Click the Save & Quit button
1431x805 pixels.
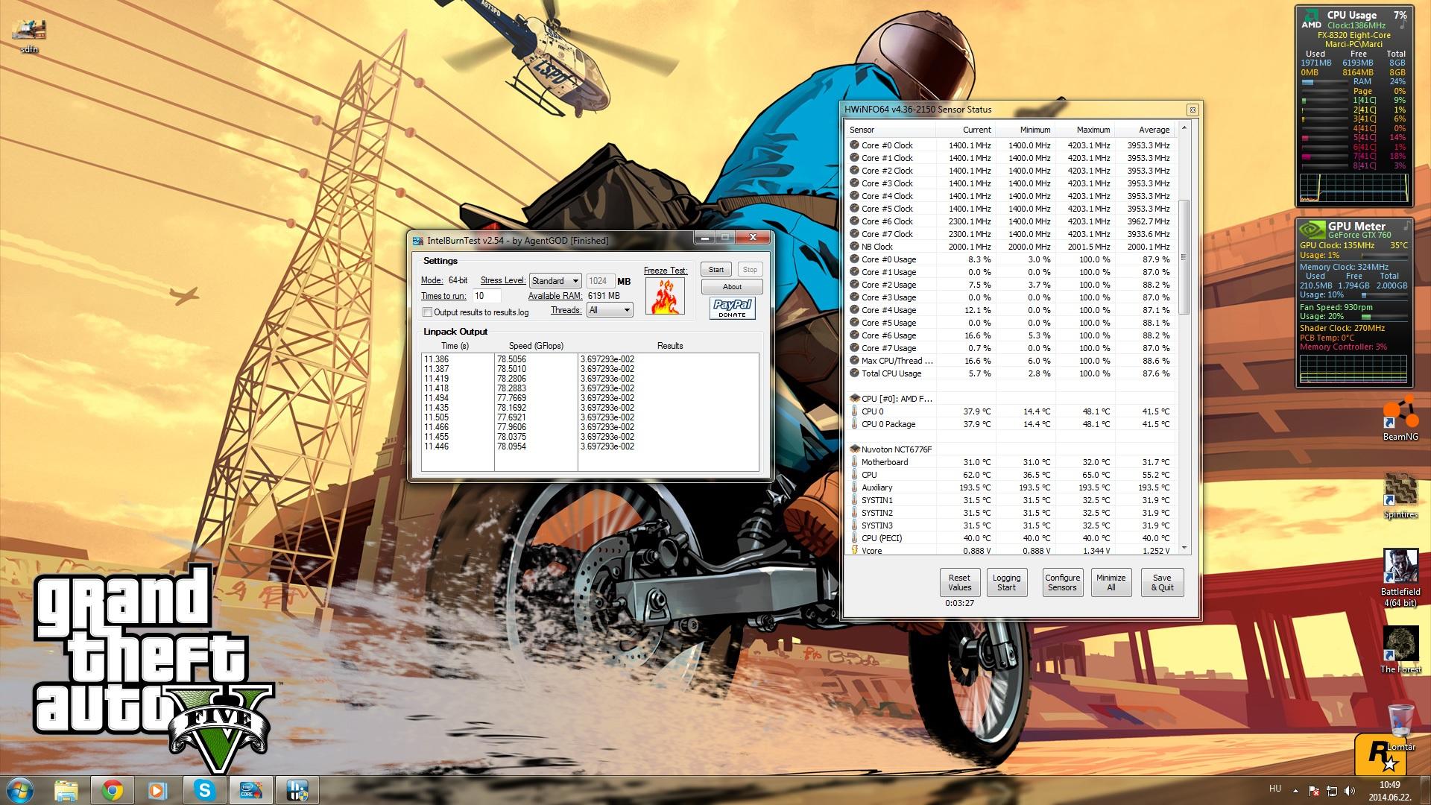click(x=1161, y=582)
